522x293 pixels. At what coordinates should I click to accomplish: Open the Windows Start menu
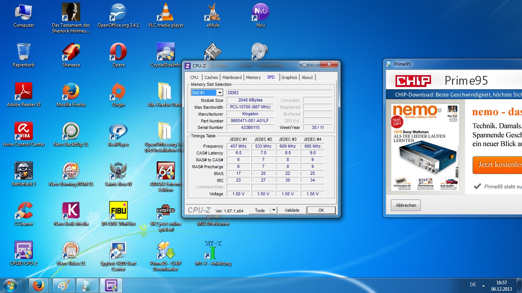pos(10,285)
